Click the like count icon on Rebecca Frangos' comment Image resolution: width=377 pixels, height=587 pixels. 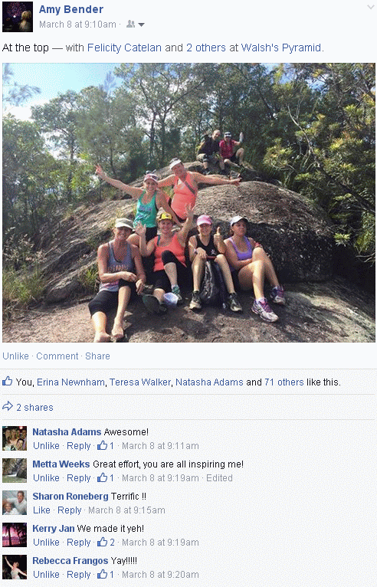click(102, 574)
